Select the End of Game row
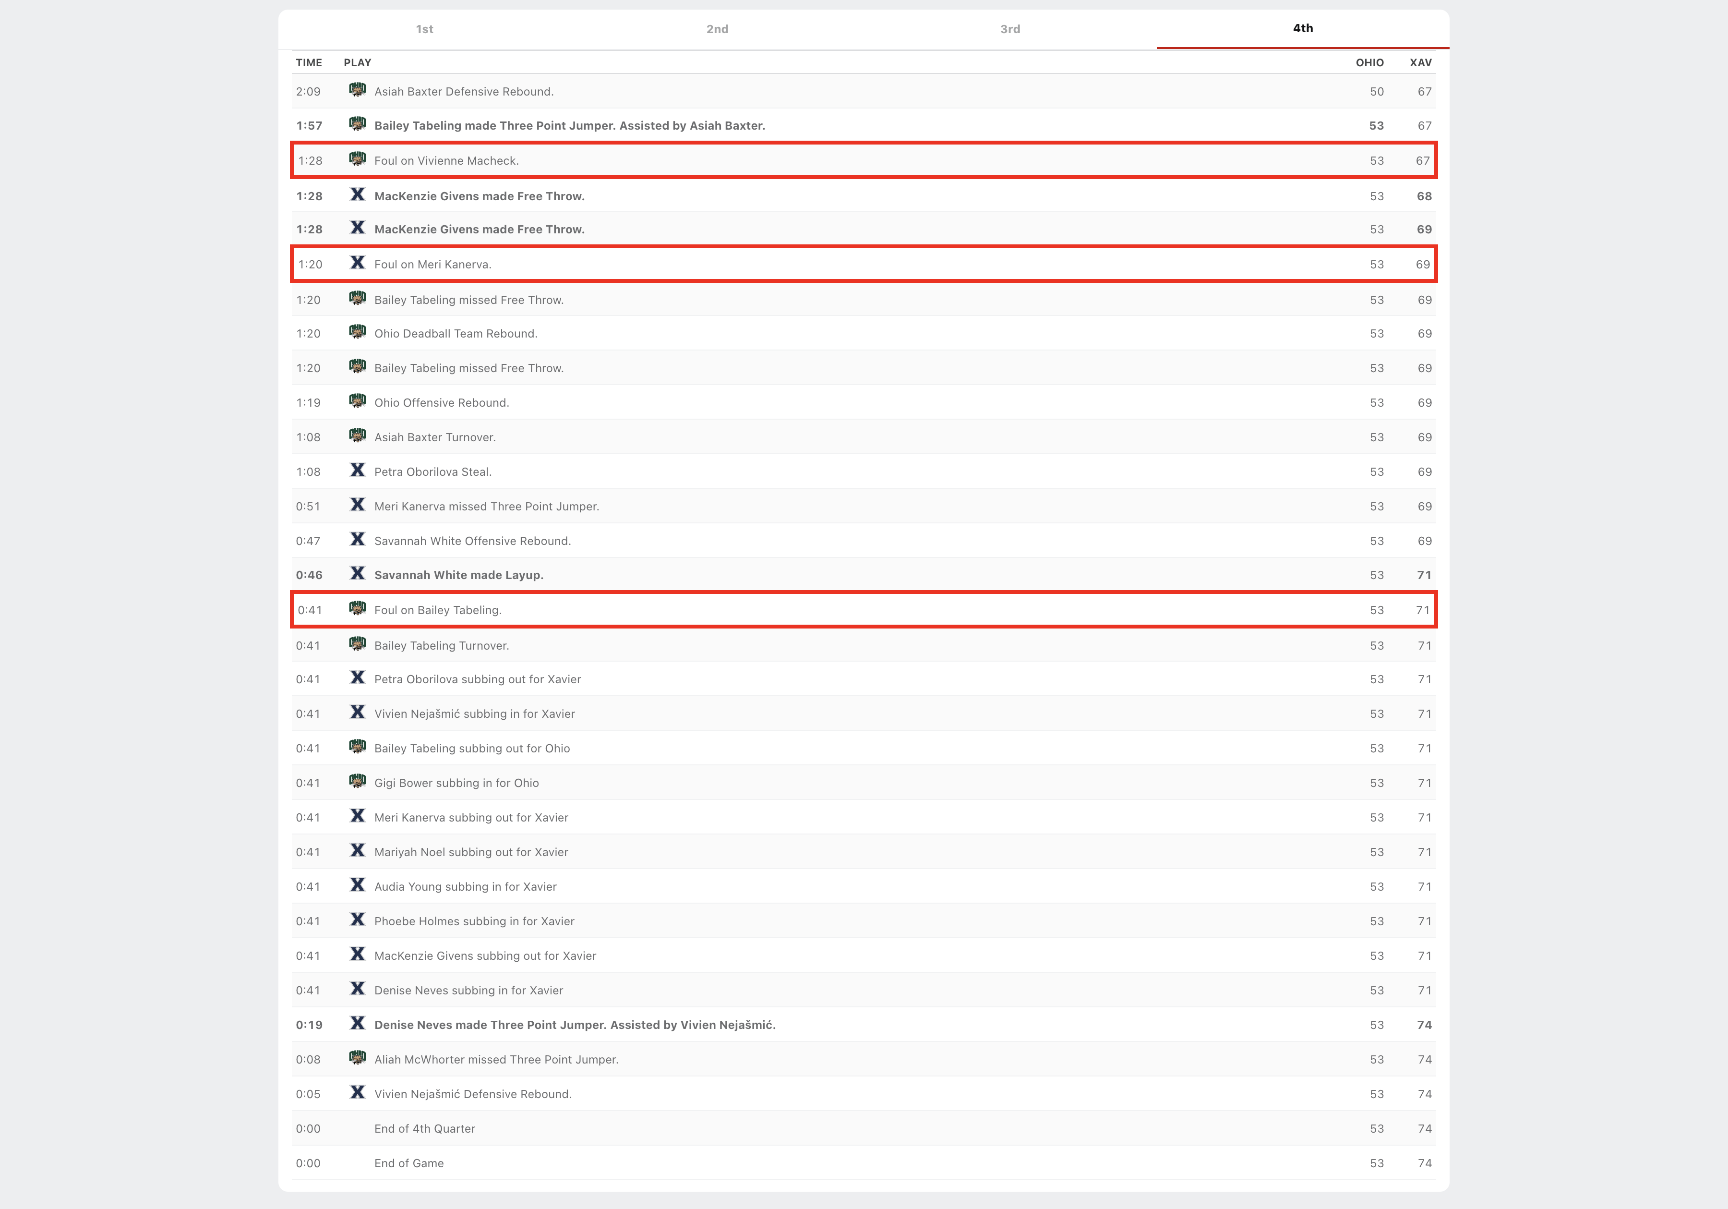This screenshot has height=1209, width=1728. tap(408, 1163)
